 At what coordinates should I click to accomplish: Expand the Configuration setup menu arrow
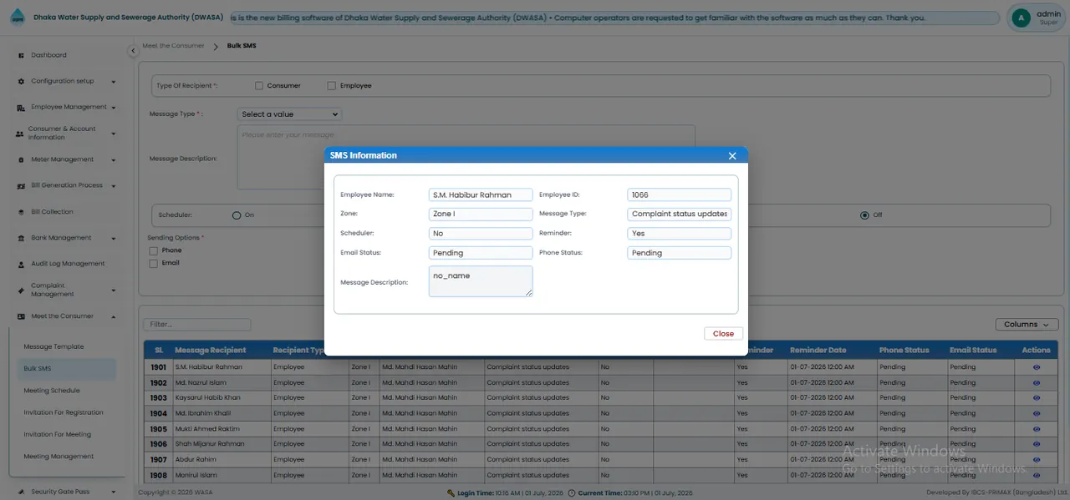point(113,82)
